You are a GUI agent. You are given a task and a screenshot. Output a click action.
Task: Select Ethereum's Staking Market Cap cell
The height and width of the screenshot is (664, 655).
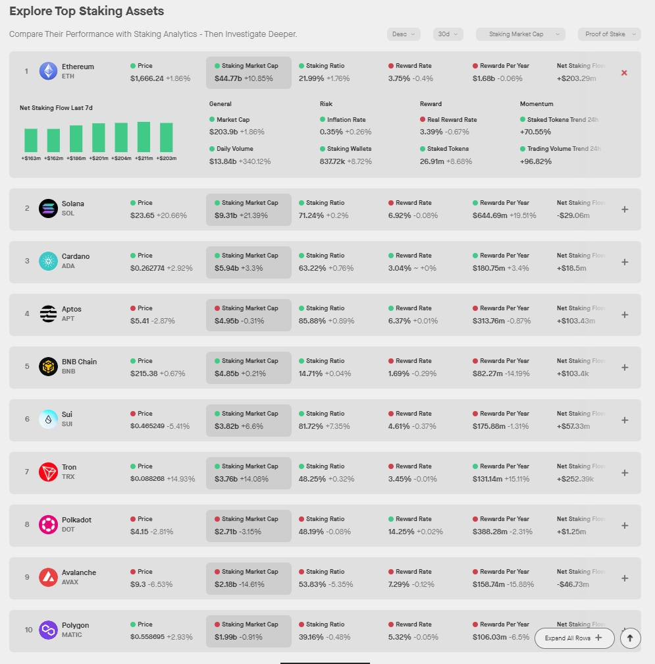(x=249, y=72)
